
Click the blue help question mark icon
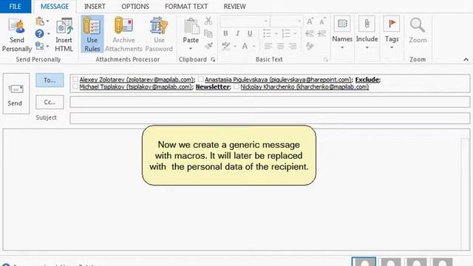tap(39, 33)
